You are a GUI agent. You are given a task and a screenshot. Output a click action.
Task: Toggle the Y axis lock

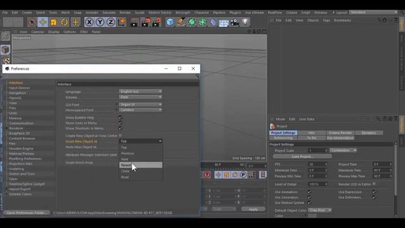(x=100, y=22)
